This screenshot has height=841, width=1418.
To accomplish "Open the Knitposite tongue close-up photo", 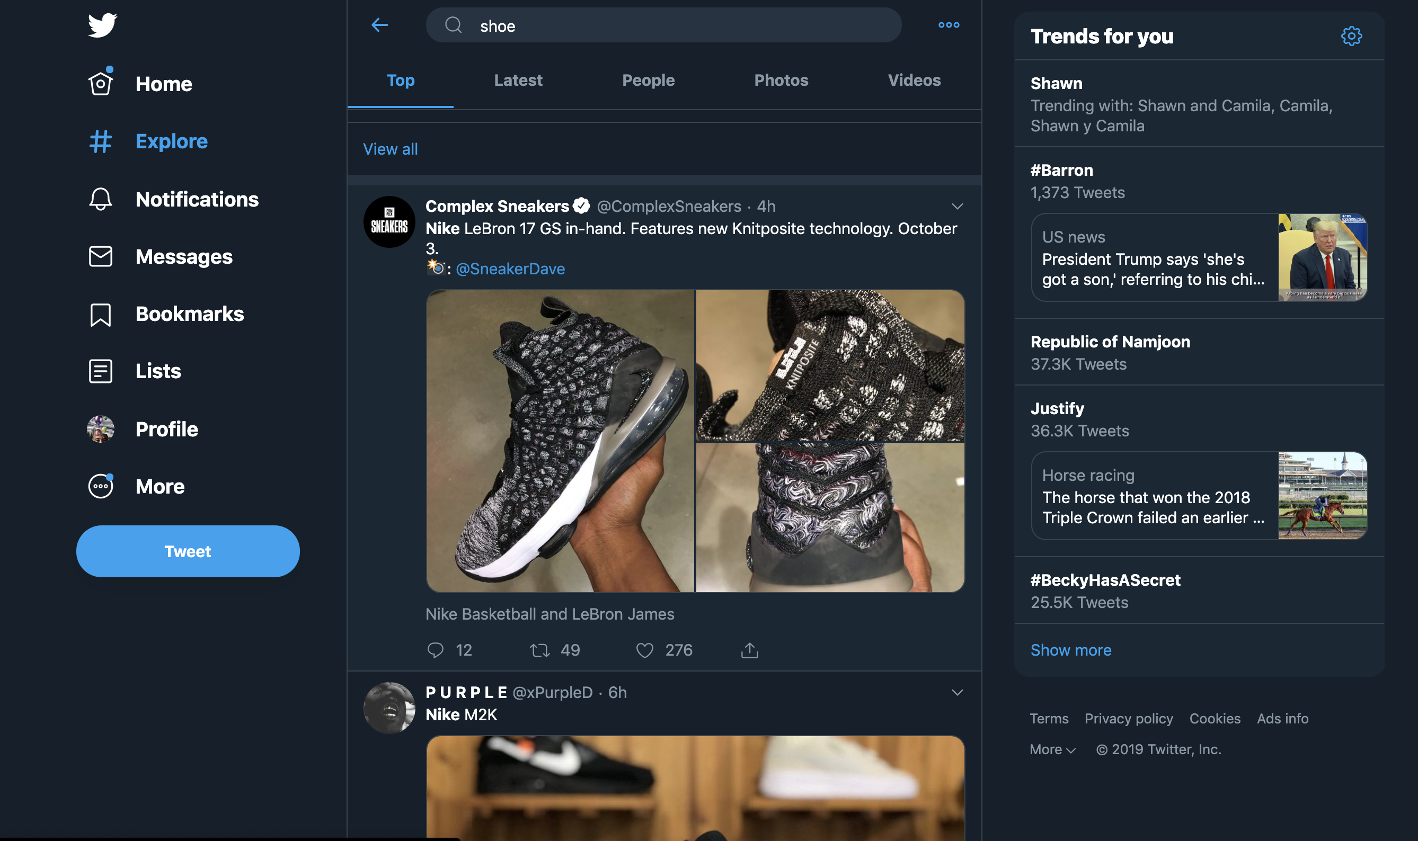I will coord(830,365).
